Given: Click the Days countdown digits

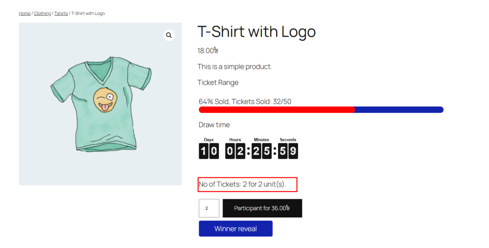Looking at the screenshot, I should [209, 151].
